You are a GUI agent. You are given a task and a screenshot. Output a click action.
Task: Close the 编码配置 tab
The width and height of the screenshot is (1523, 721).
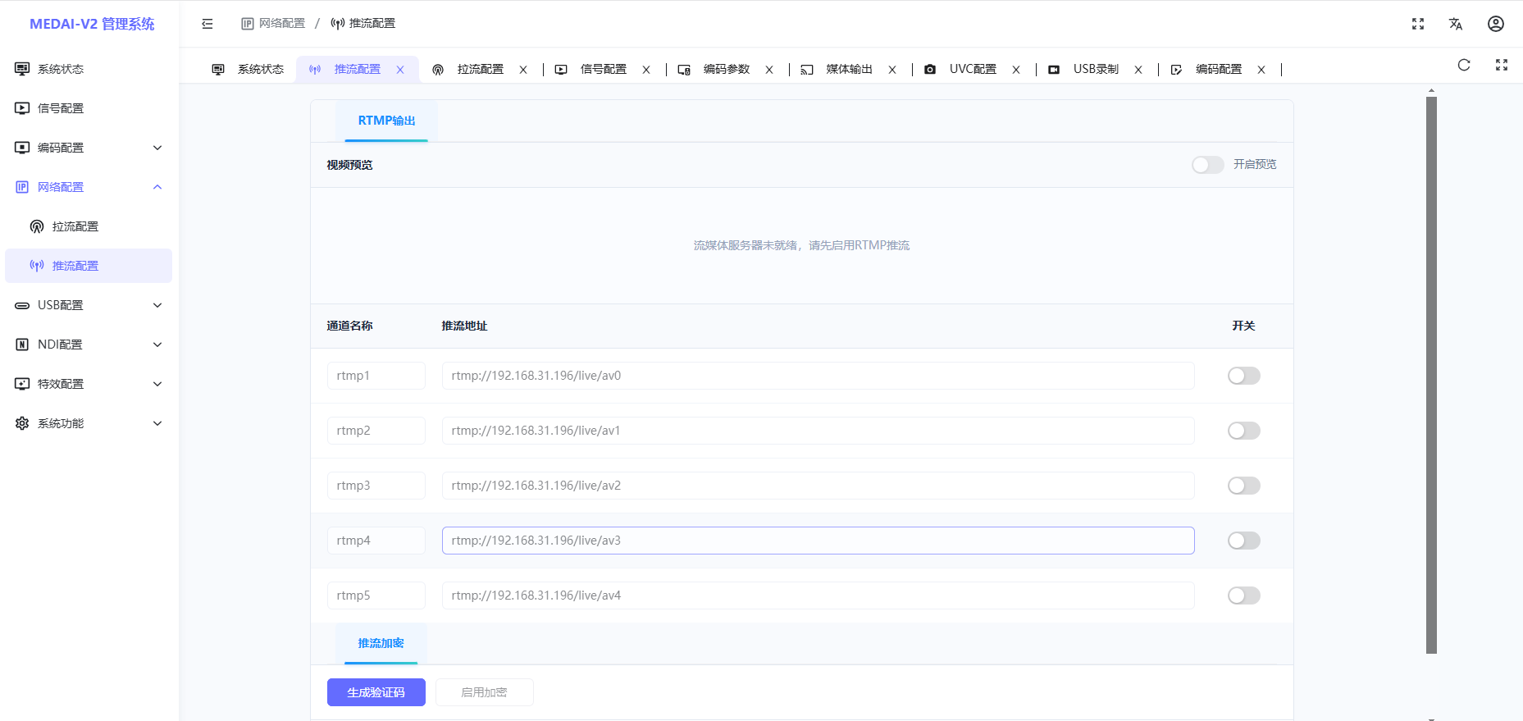tap(1261, 70)
